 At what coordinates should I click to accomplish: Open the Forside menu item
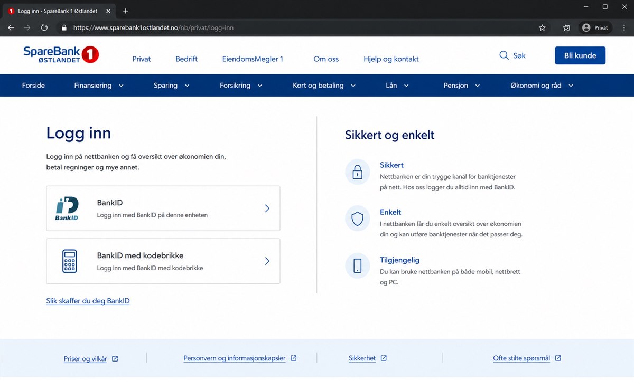(x=33, y=85)
